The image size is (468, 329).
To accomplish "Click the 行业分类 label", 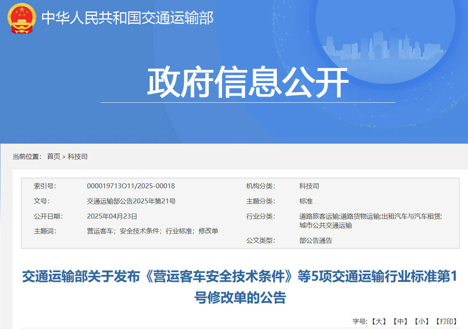I will (x=260, y=216).
